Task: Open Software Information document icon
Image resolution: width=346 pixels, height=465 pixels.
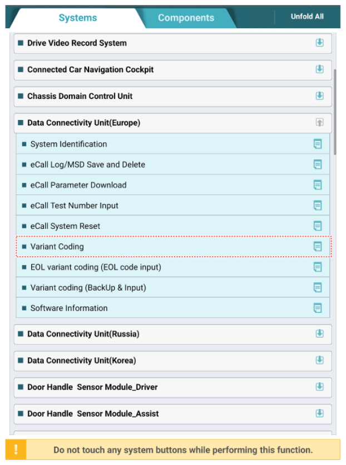Action: point(318,308)
